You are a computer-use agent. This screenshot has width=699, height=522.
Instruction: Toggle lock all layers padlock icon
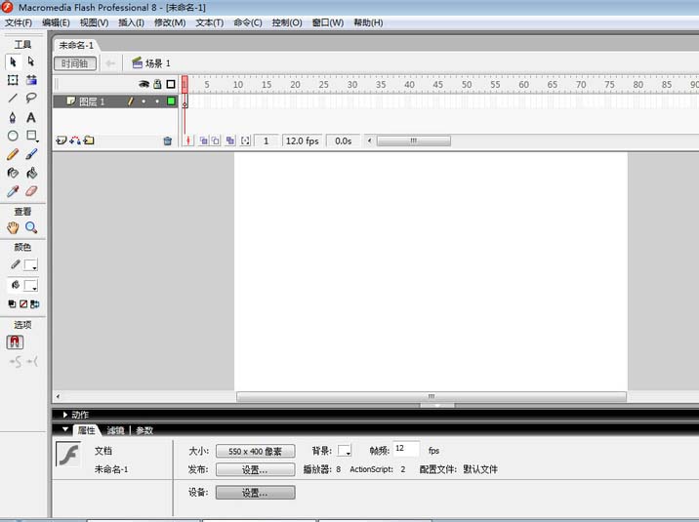coord(157,84)
